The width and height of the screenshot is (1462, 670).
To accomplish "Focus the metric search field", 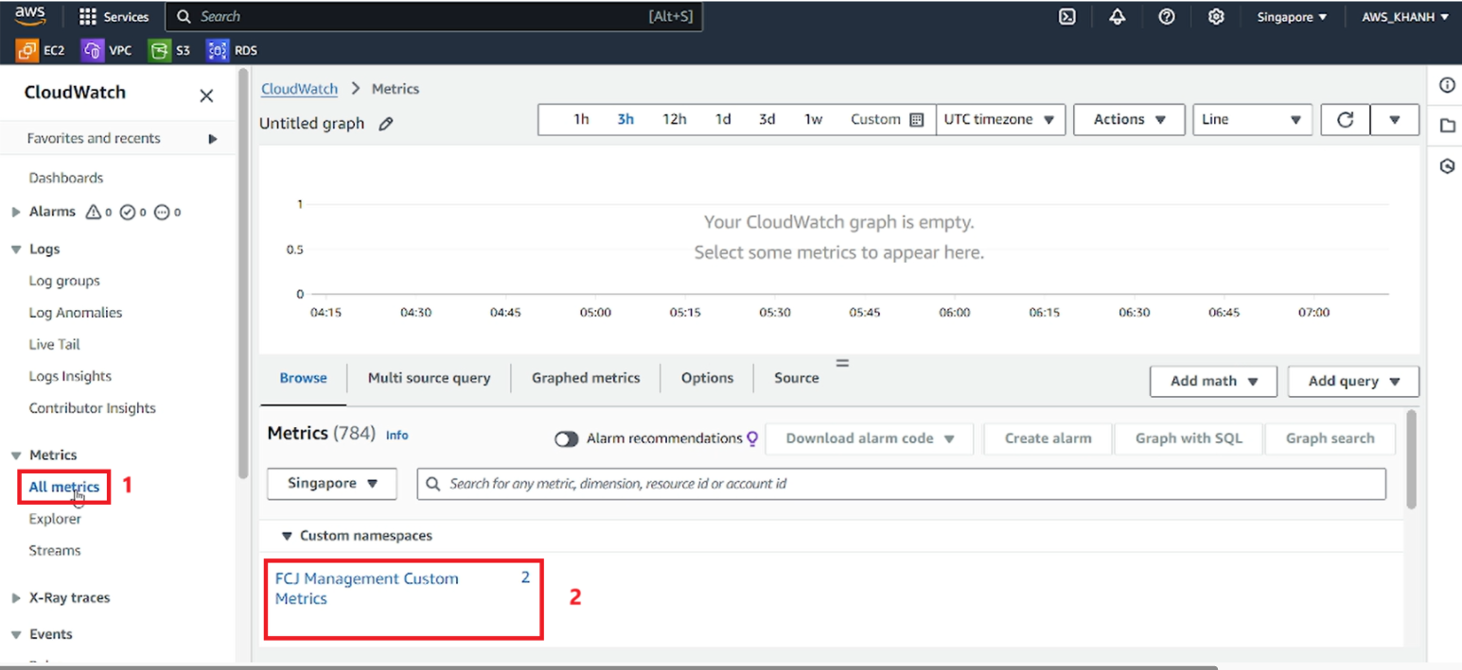I will 902,484.
